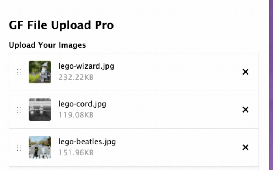The image size is (273, 170).
Task: Grab the drag handle for lego-wizard.jpg
Action: point(19,72)
